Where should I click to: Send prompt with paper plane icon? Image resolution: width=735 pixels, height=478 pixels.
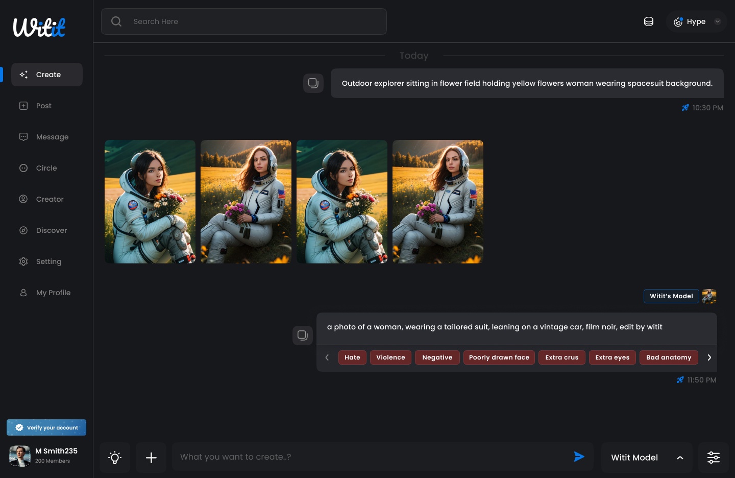[x=579, y=457]
